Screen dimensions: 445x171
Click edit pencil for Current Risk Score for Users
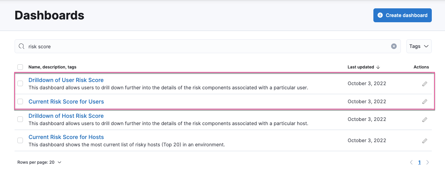pos(424,101)
